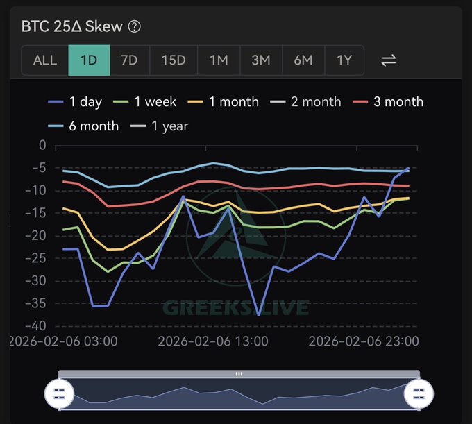
Task: Choose the 7D time range tab
Action: (129, 60)
